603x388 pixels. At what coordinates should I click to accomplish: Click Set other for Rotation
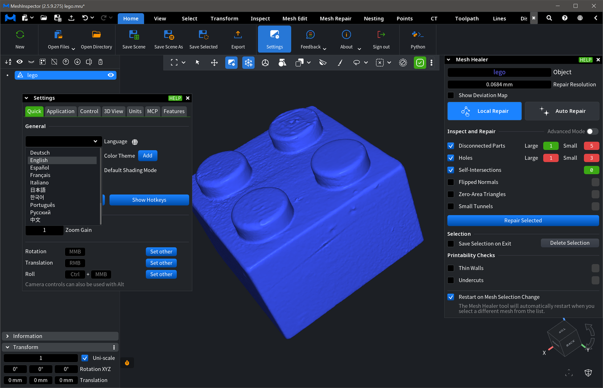[x=161, y=251]
